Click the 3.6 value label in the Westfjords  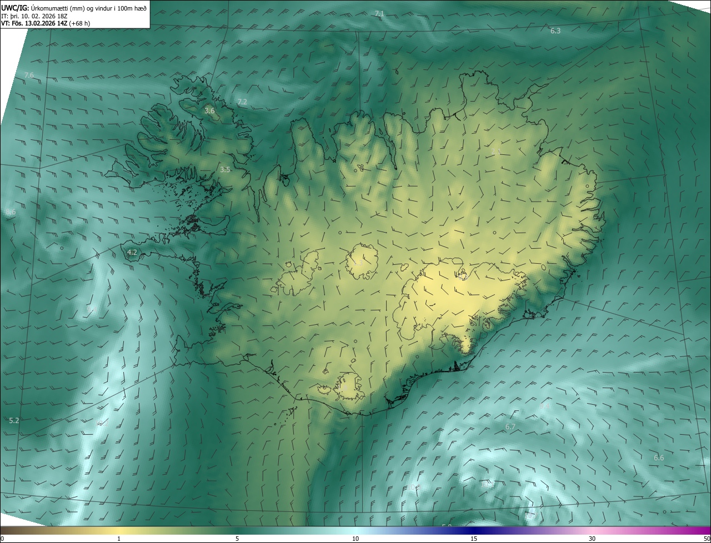pyautogui.click(x=209, y=111)
